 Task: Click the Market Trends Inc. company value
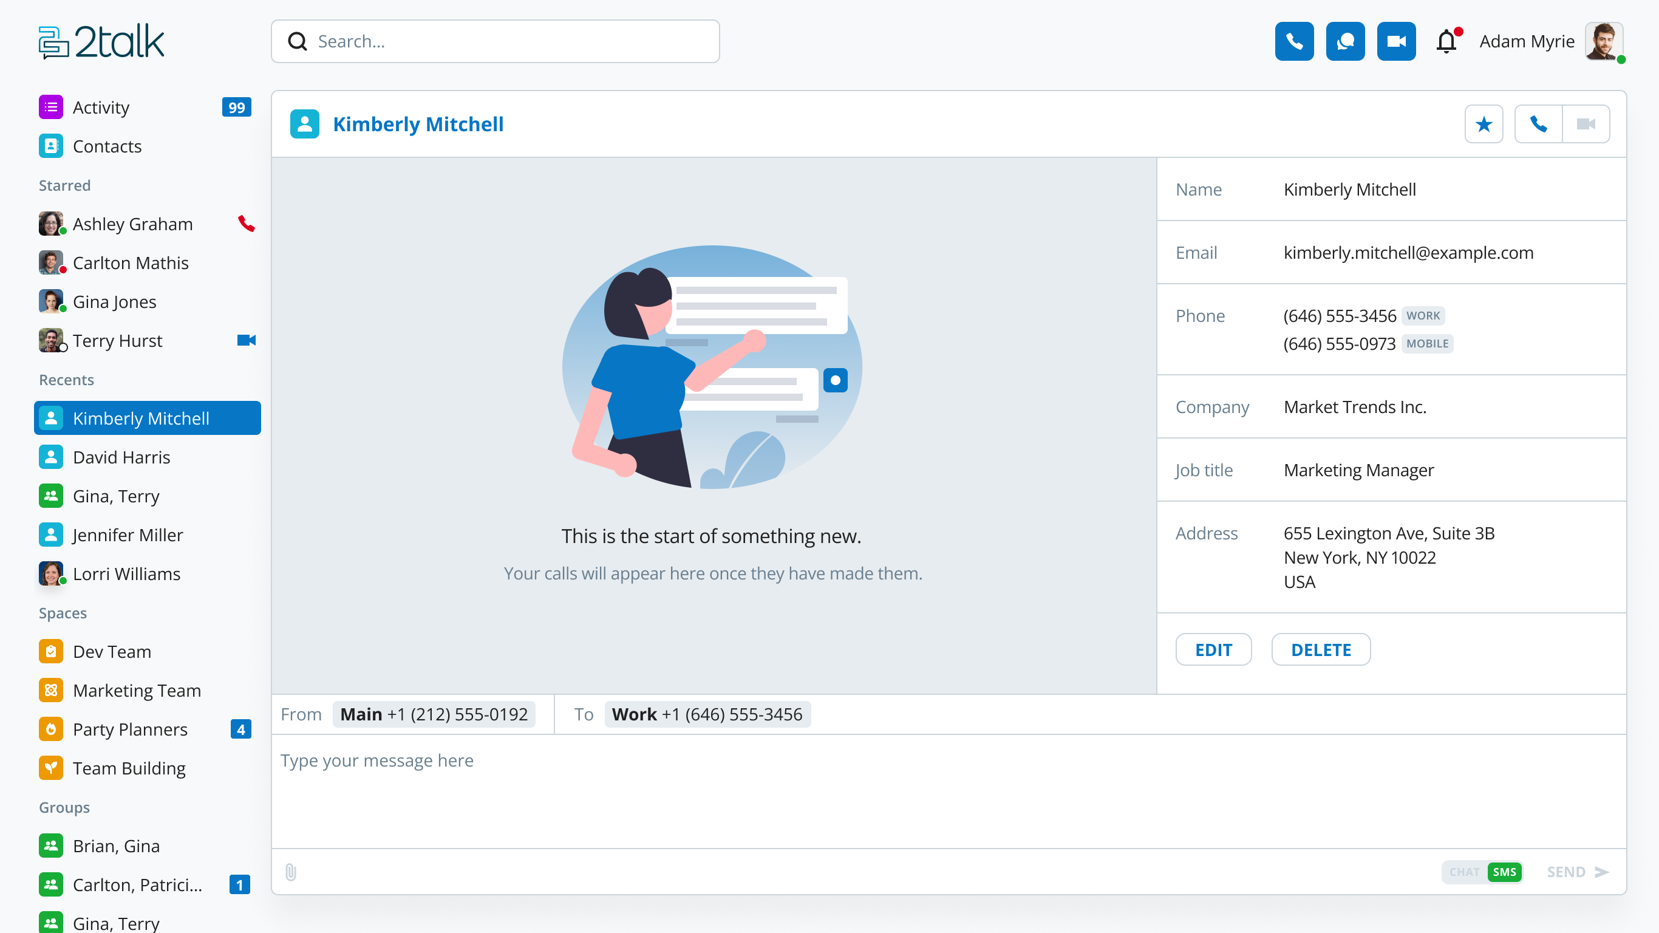tap(1355, 406)
